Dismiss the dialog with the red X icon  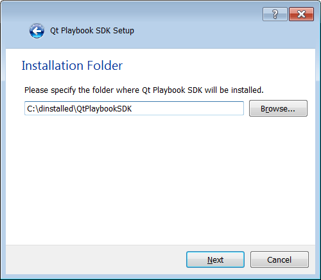(x=301, y=14)
